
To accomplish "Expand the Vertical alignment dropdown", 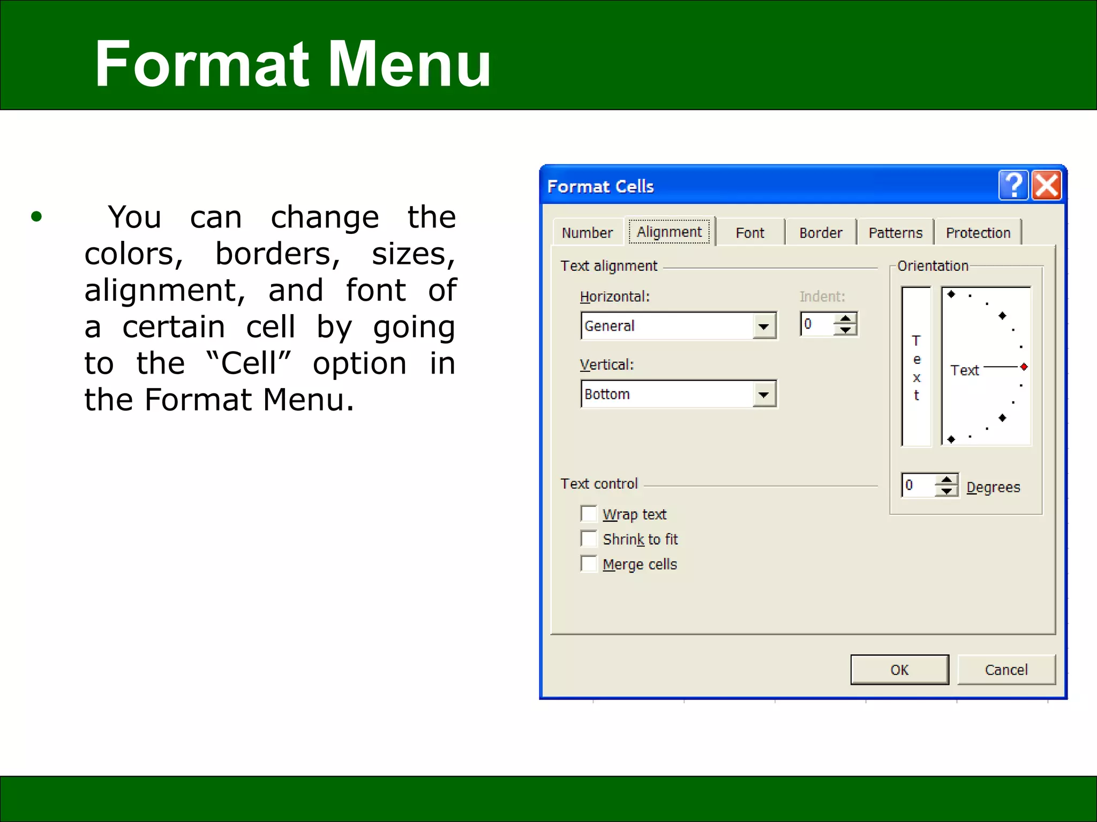I will [x=764, y=394].
